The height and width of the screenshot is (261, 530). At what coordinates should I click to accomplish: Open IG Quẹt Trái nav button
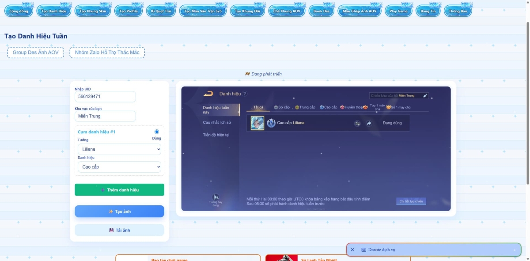161,11
